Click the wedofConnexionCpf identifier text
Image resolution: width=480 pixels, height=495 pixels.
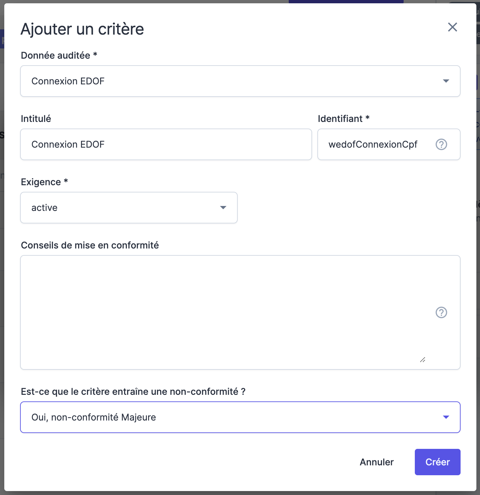[373, 144]
